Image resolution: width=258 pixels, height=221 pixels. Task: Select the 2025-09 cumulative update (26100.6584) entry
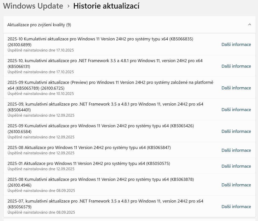(101, 129)
